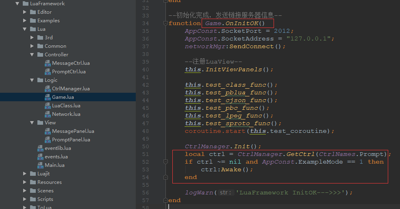Click the 3rd folder icon

[x=40, y=37]
